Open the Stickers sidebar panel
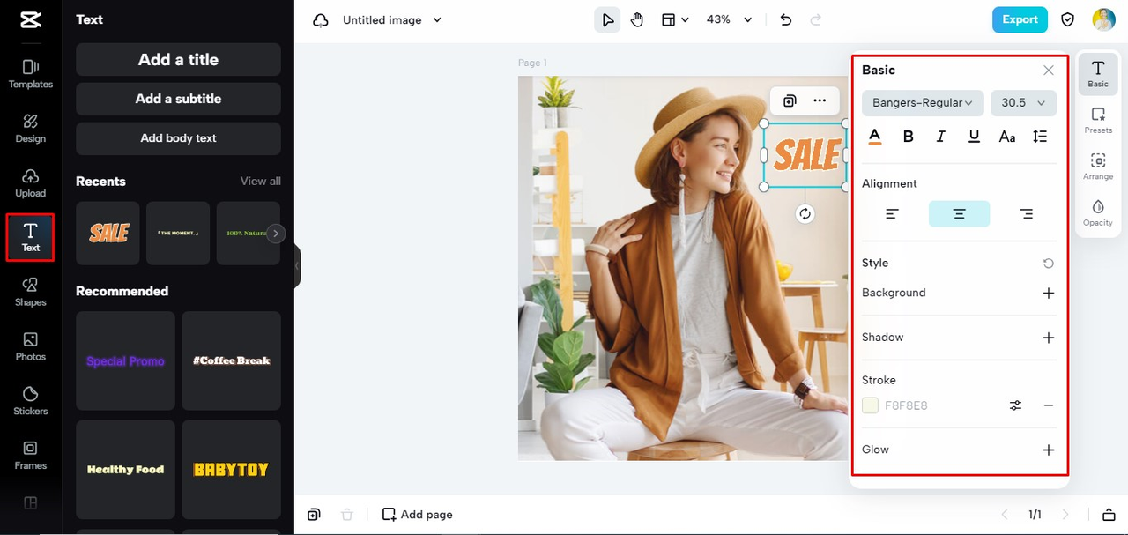The image size is (1128, 535). 31,401
